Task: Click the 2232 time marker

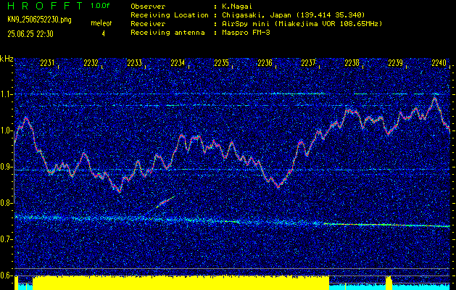Action: click(91, 63)
